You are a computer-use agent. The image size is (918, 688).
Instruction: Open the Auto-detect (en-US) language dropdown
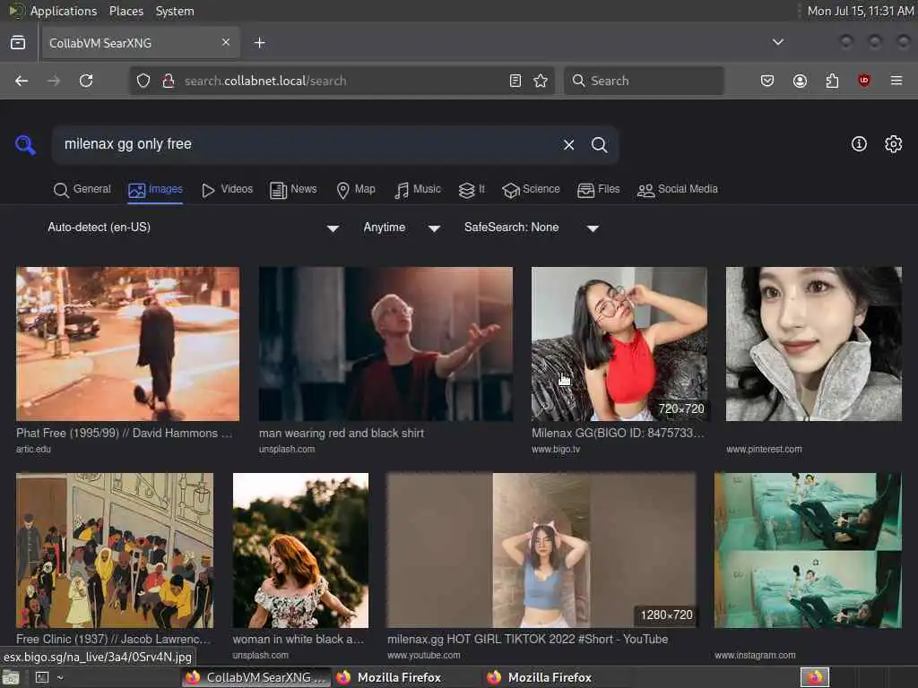[x=194, y=228]
